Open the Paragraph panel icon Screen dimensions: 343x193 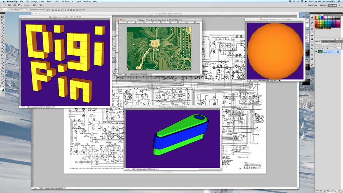(x=312, y=49)
